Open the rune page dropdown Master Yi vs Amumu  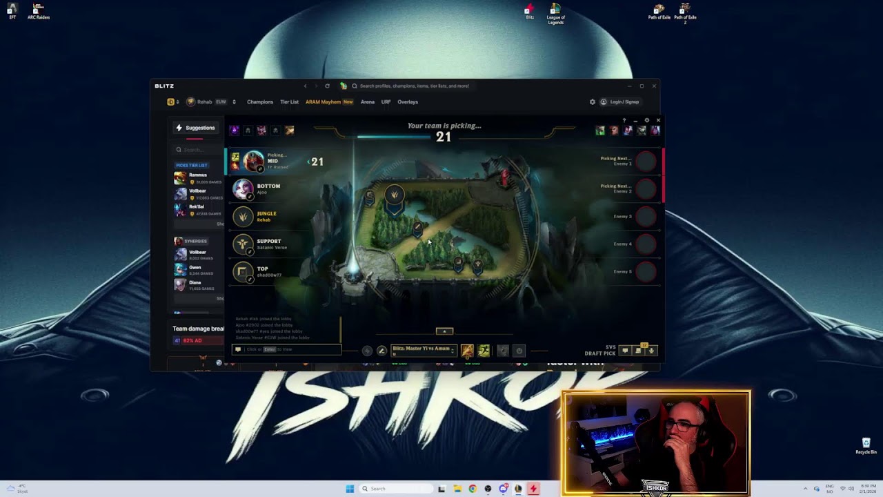click(424, 350)
